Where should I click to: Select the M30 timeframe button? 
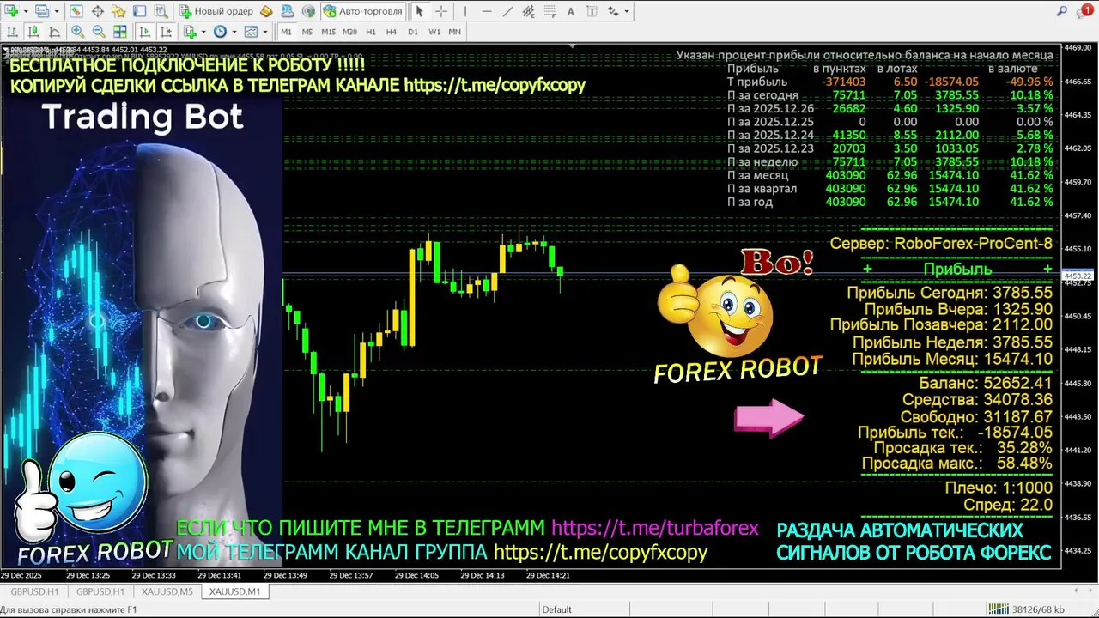(349, 32)
